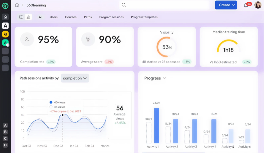
Task: Select the All tab
Action: [41, 17]
